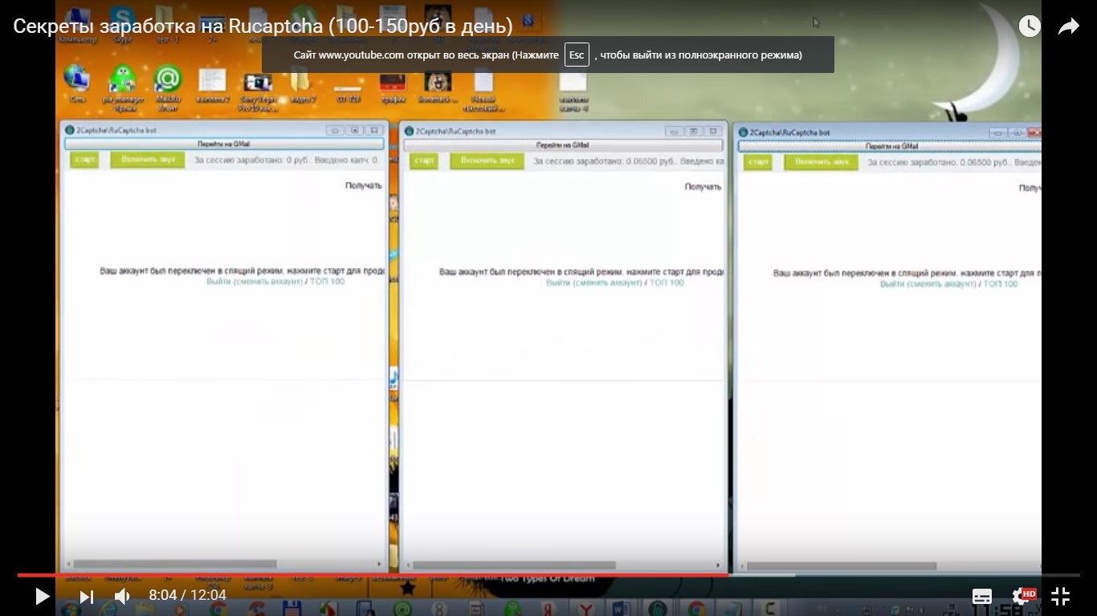Play the YouTube video
Viewport: 1097px width, 616px height.
point(42,596)
